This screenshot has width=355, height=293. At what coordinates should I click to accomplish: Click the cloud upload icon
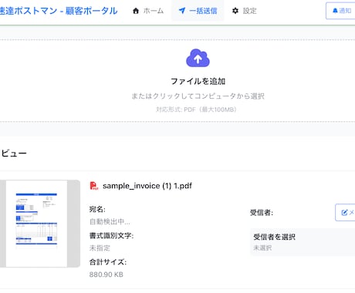pyautogui.click(x=198, y=58)
